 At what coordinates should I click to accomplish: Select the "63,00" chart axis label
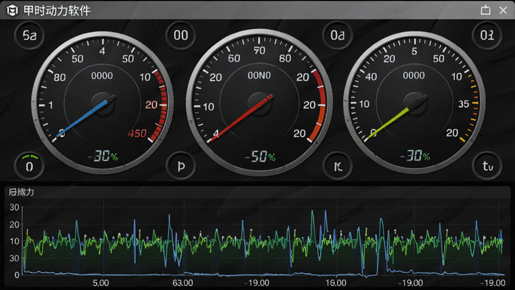click(x=183, y=283)
